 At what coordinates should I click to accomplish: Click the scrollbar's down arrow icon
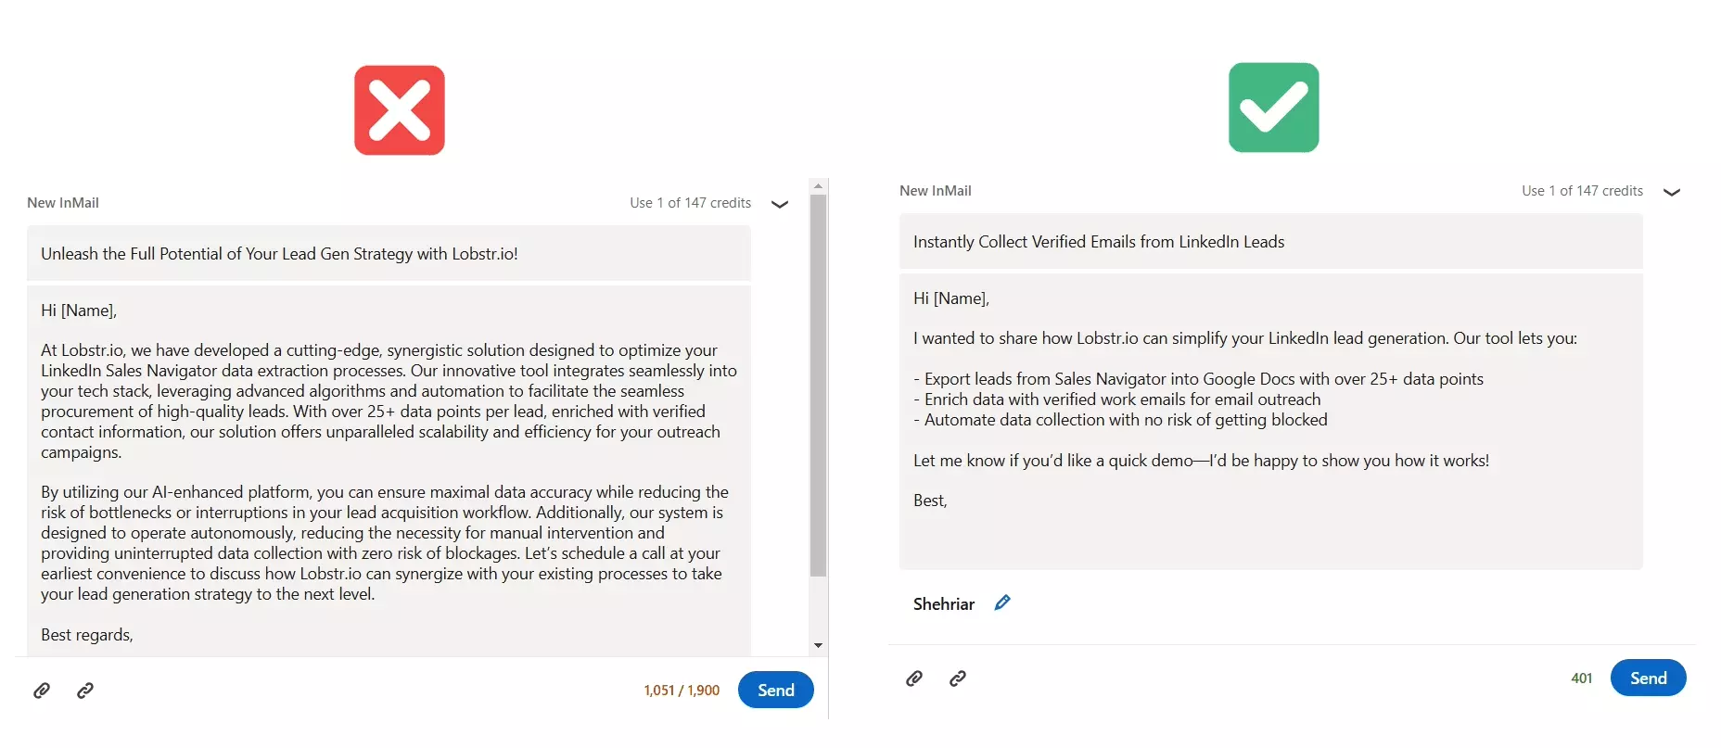pyautogui.click(x=818, y=645)
